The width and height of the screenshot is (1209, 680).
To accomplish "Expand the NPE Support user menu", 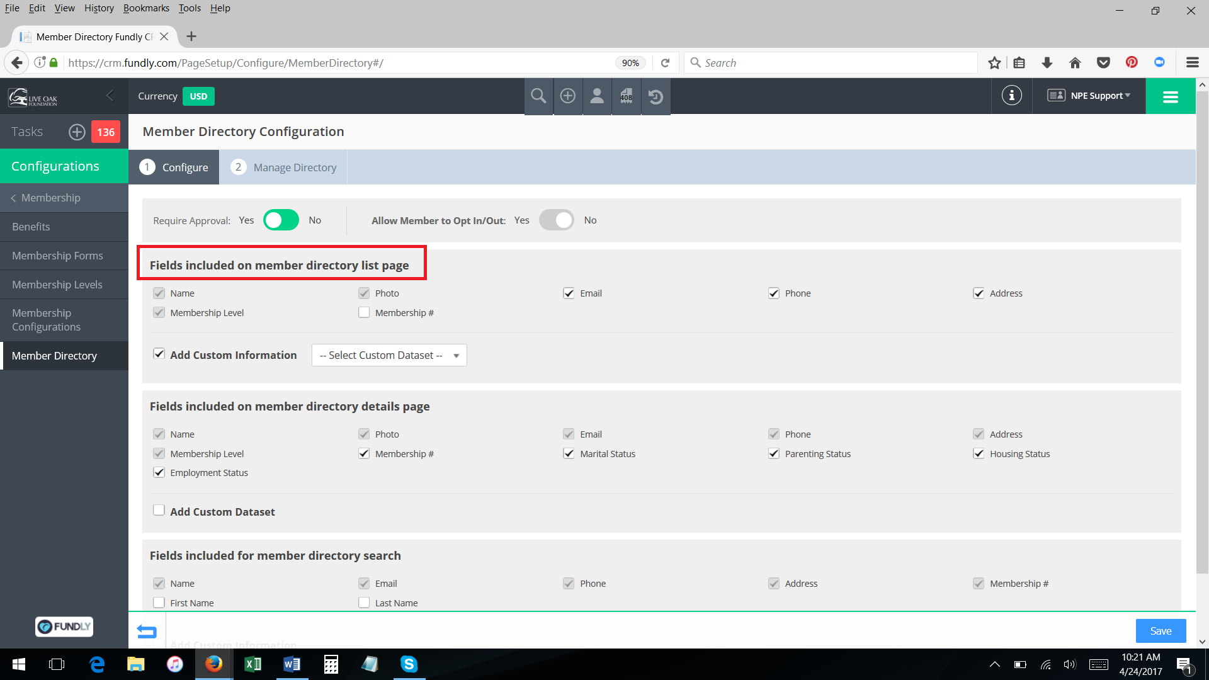I will 1089,96.
